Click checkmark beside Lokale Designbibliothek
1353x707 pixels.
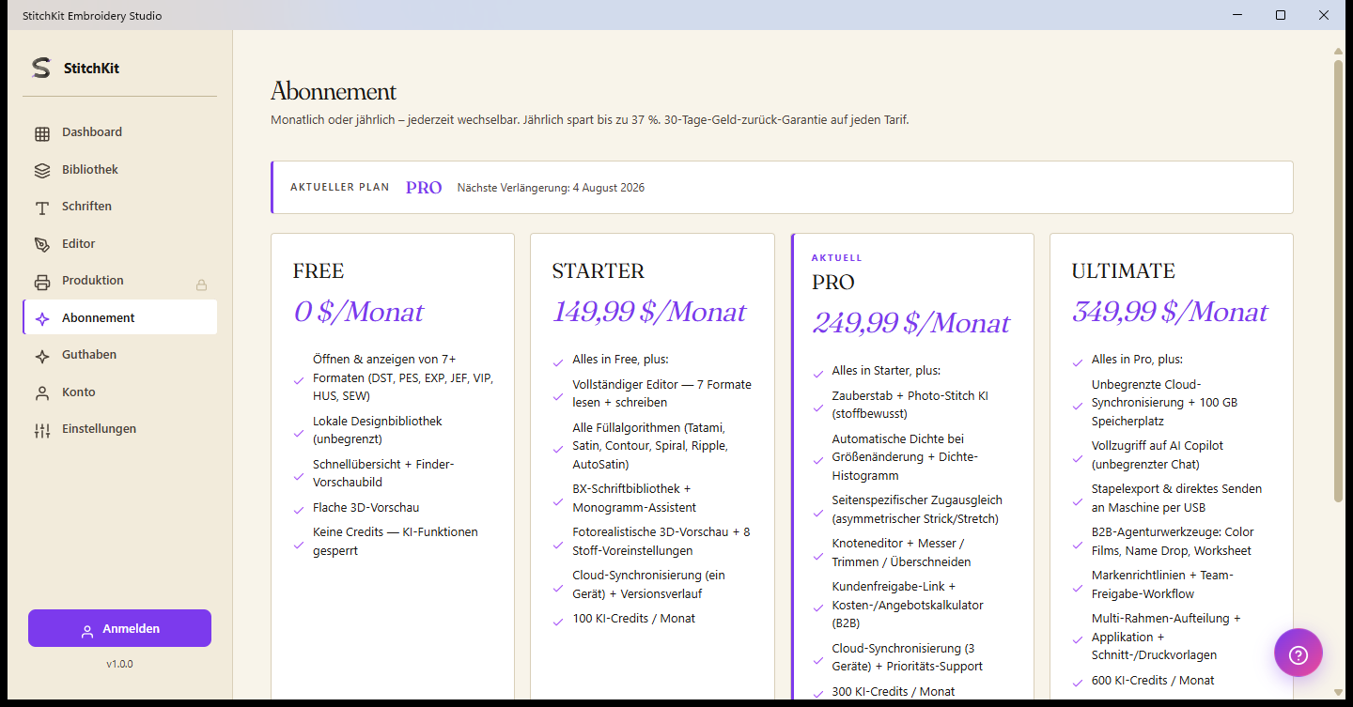299,432
